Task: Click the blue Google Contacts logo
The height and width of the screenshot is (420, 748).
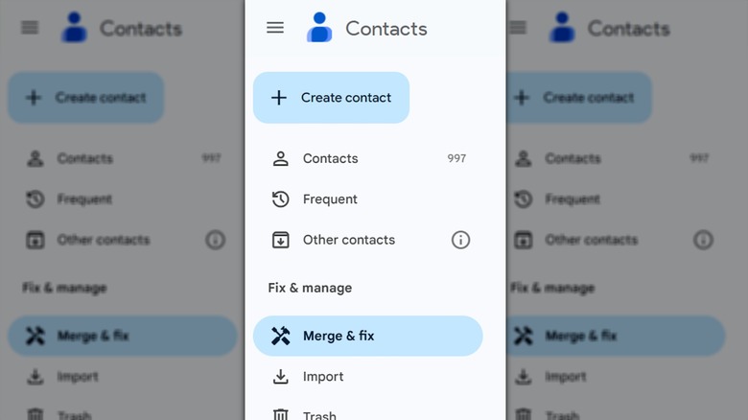Action: 319,28
